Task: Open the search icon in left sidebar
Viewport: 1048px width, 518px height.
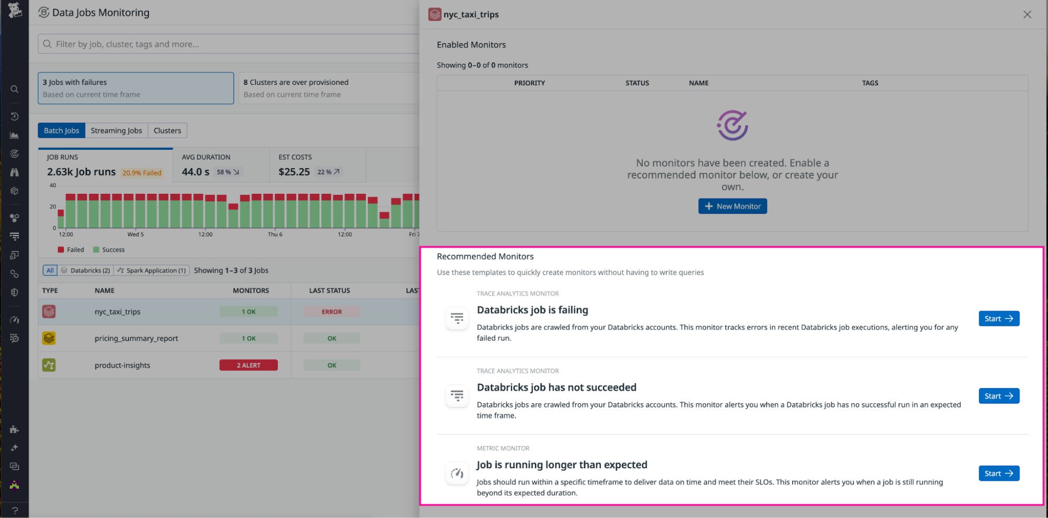Action: pyautogui.click(x=15, y=90)
